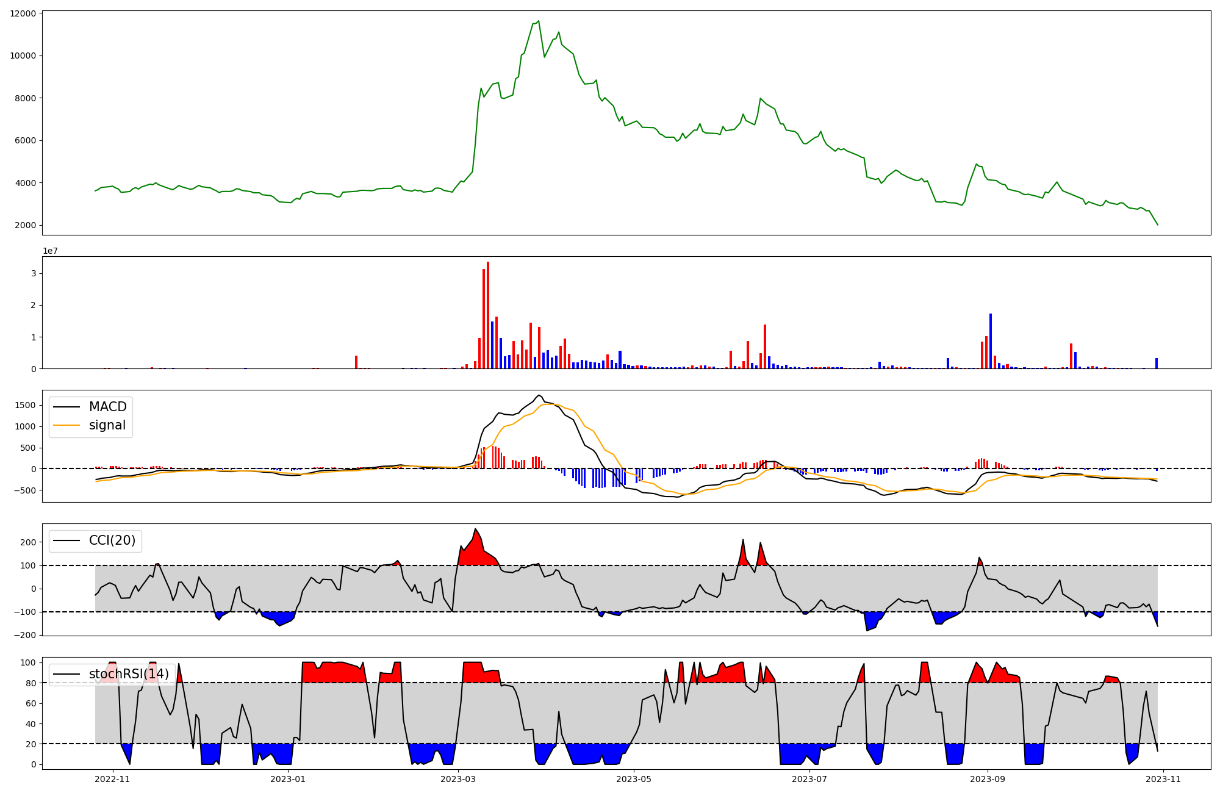Click the 2023-07 x-axis date label
Viewport: 1220px width, 793px height.
coord(809,778)
